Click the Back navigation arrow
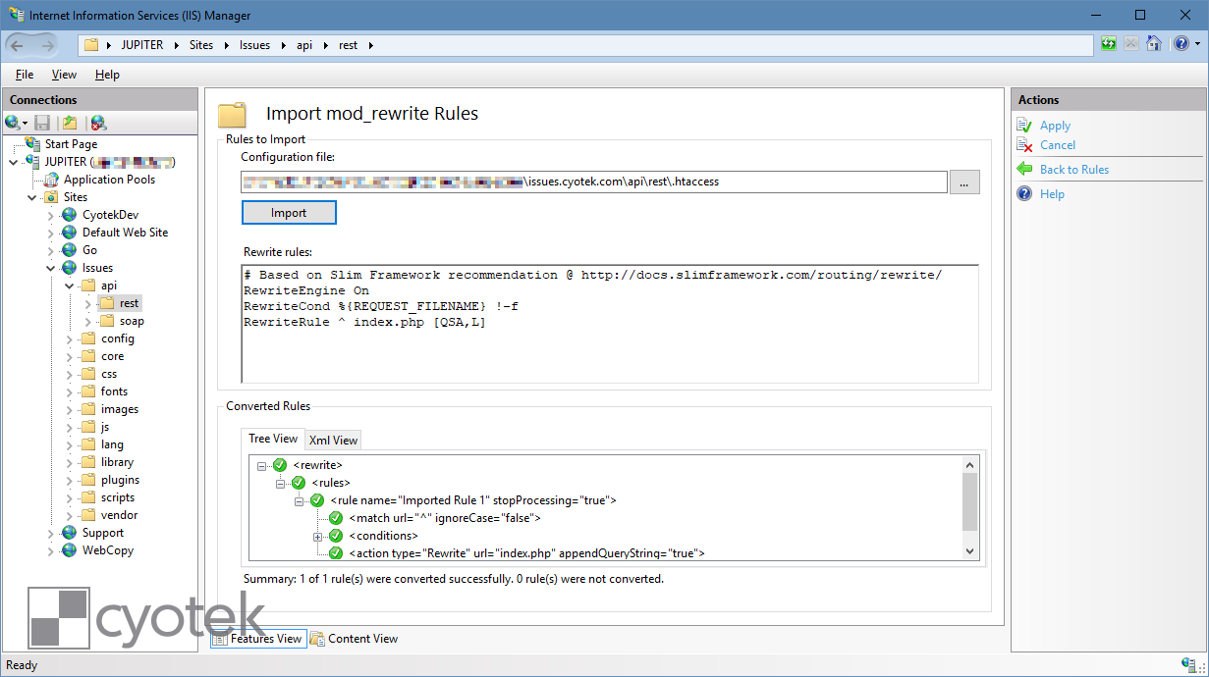This screenshot has width=1209, height=677. 18,45
